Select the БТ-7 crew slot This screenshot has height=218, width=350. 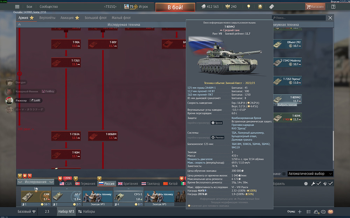[66, 197]
